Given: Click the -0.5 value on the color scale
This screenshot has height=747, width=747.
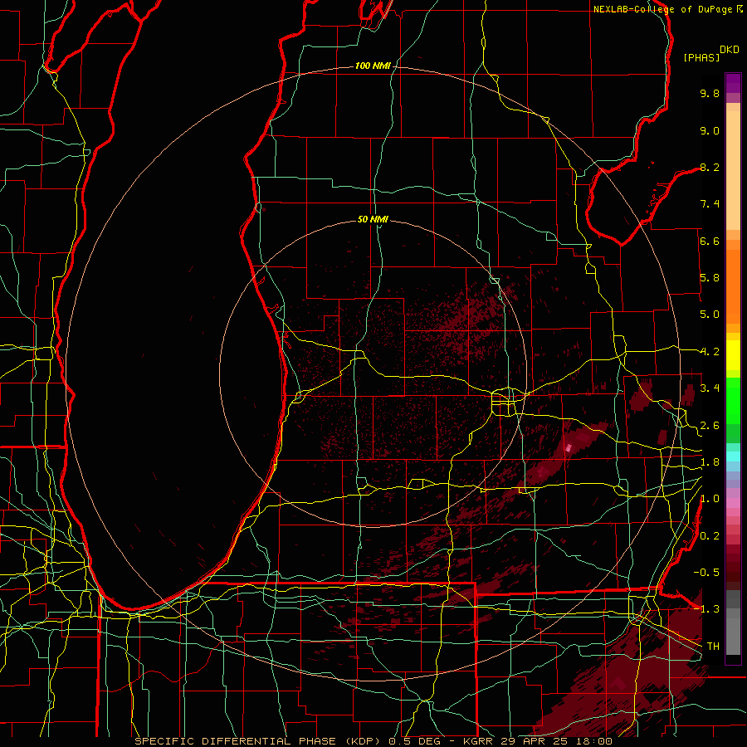Looking at the screenshot, I should (706, 573).
